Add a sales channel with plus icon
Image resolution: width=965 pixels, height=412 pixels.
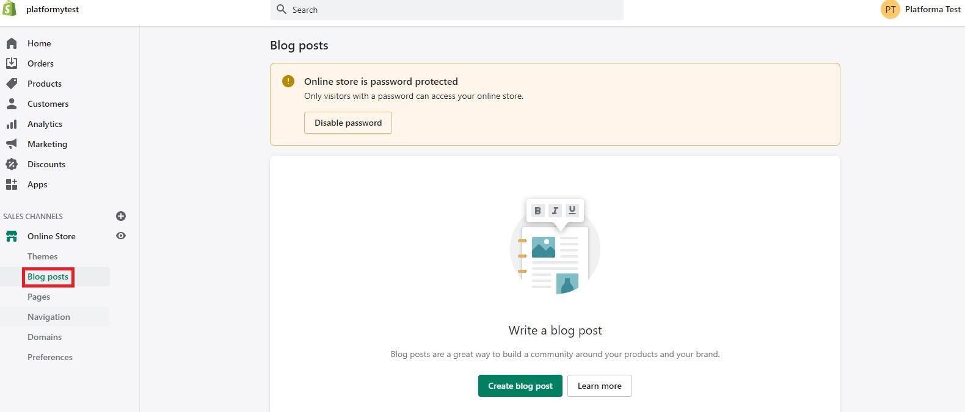[x=121, y=216]
